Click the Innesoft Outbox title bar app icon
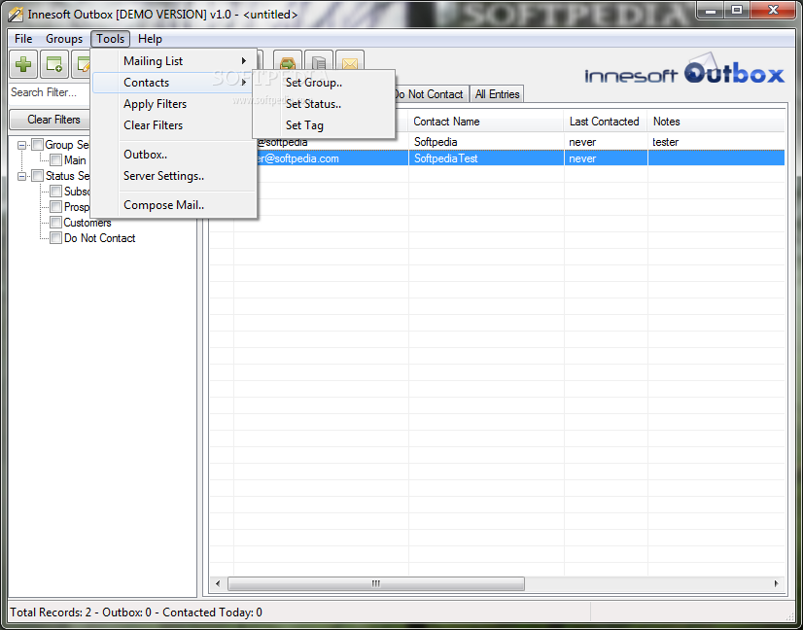This screenshot has width=803, height=630. tap(16, 15)
